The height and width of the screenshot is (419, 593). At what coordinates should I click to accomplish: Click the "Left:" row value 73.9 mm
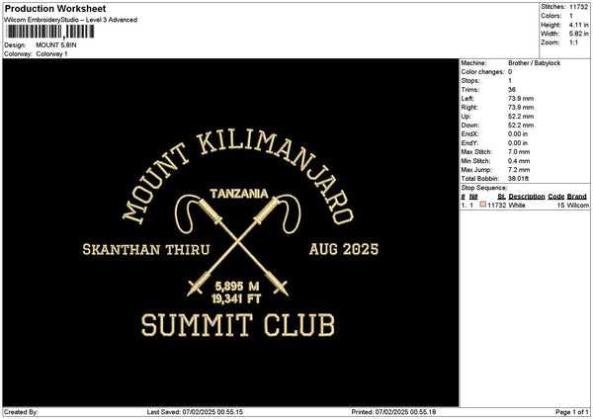[x=521, y=98]
